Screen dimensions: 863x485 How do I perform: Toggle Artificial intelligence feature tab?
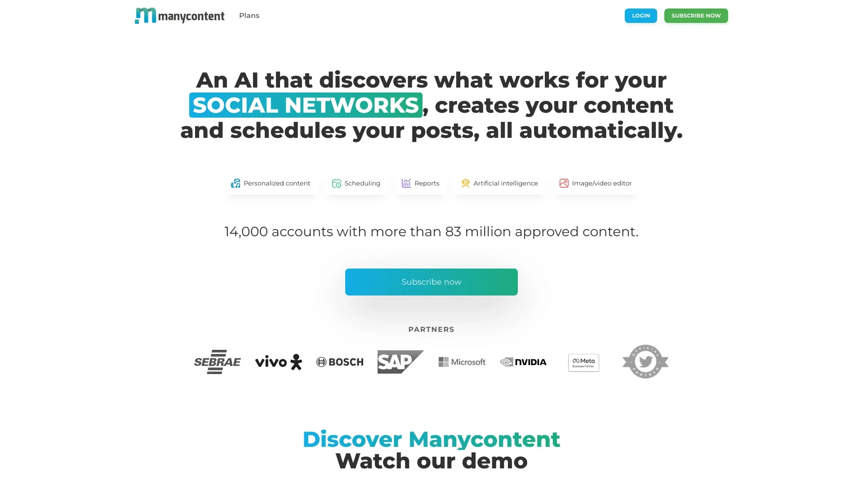pos(500,183)
